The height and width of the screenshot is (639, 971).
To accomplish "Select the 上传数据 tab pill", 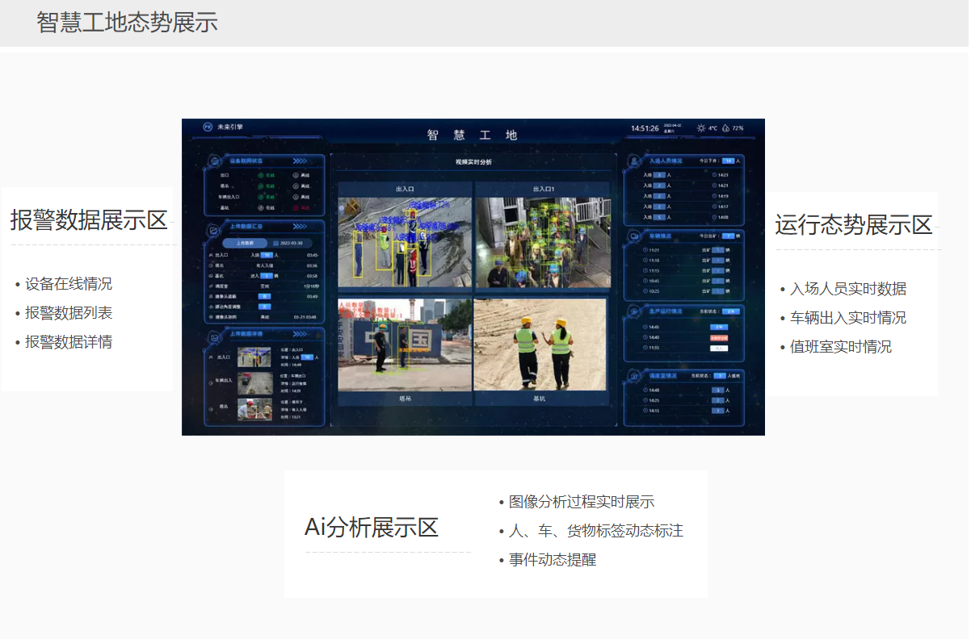I will (x=245, y=243).
